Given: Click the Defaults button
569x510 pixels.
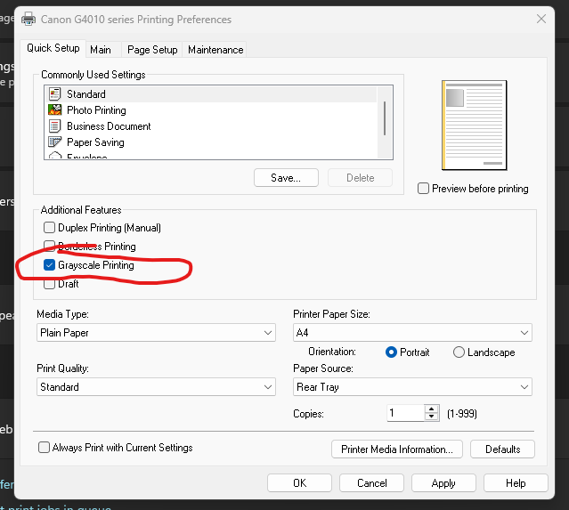Looking at the screenshot, I should pyautogui.click(x=502, y=449).
